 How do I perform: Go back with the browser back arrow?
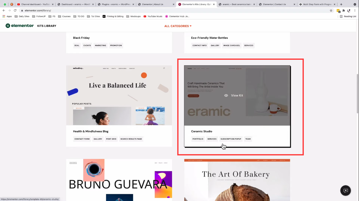click(4, 10)
